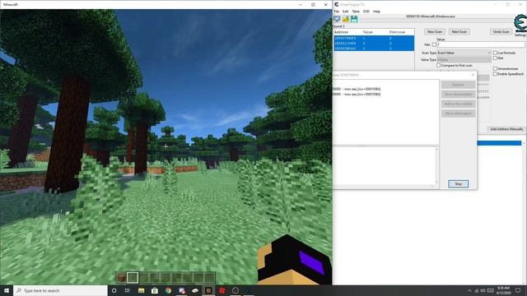Click the Windows taskbar search box
The width and height of the screenshot is (527, 296).
[x=60, y=290]
